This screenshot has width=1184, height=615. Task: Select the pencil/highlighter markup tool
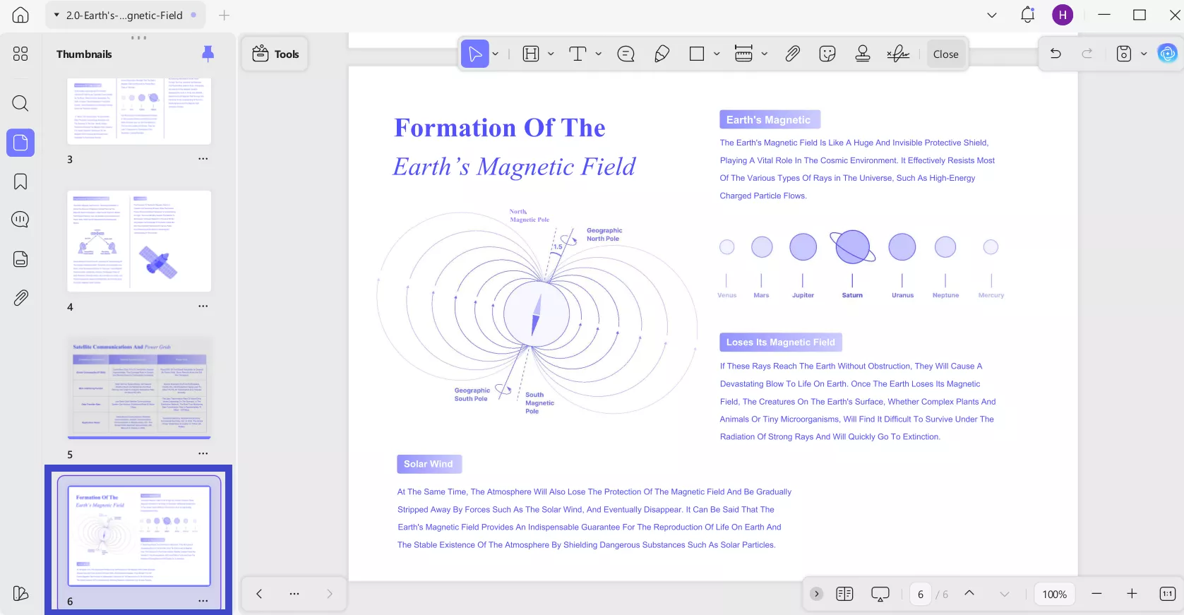(662, 54)
